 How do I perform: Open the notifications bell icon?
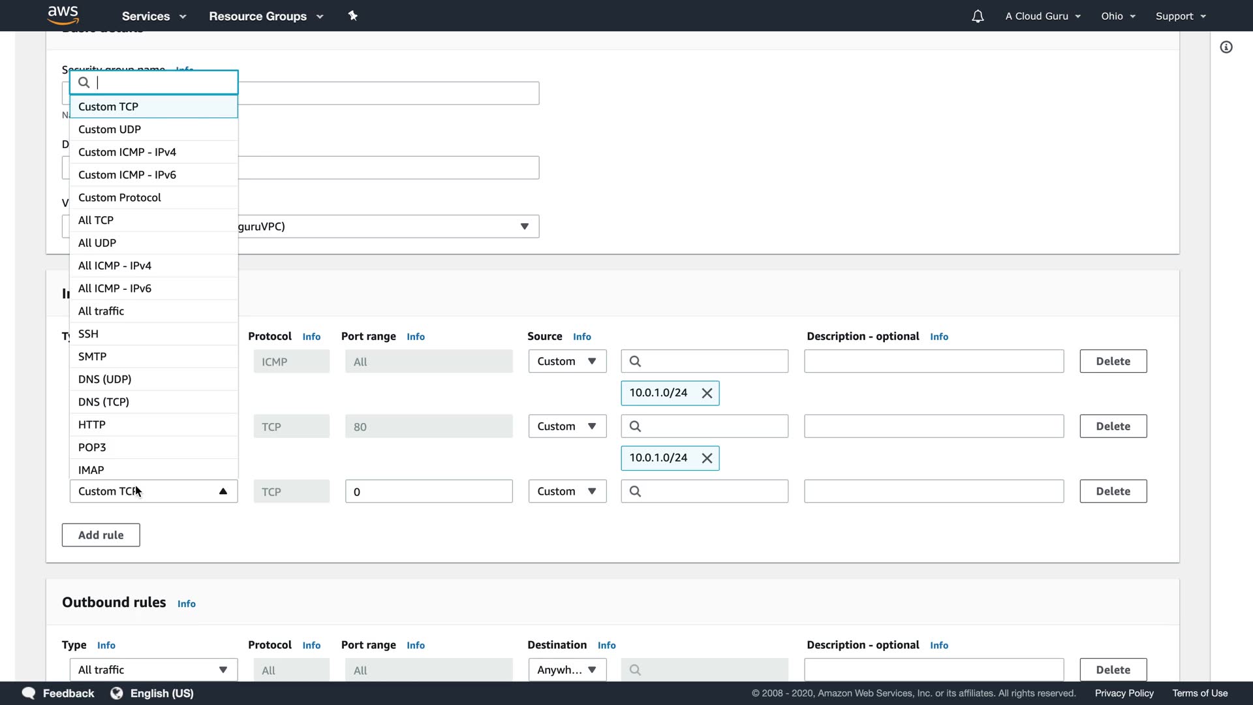click(977, 16)
